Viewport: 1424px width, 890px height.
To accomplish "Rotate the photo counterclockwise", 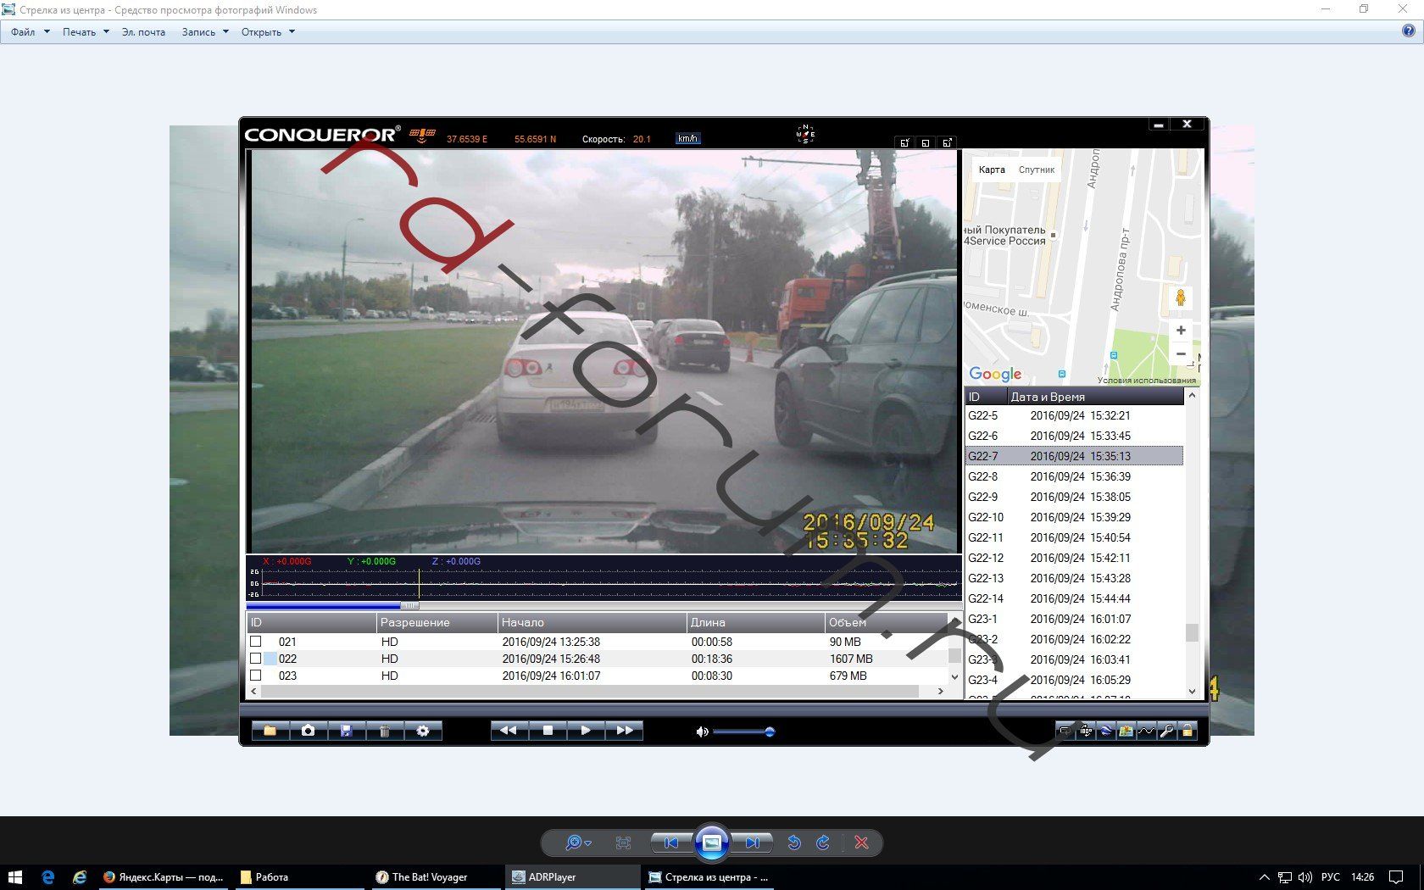I will click(794, 843).
